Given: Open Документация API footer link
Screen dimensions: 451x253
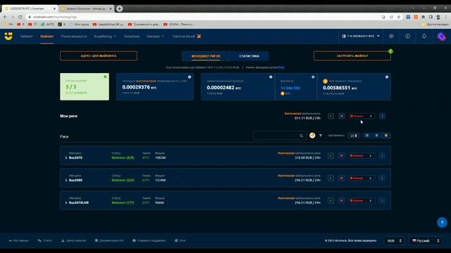Looking at the screenshot, I should pyautogui.click(x=109, y=240).
